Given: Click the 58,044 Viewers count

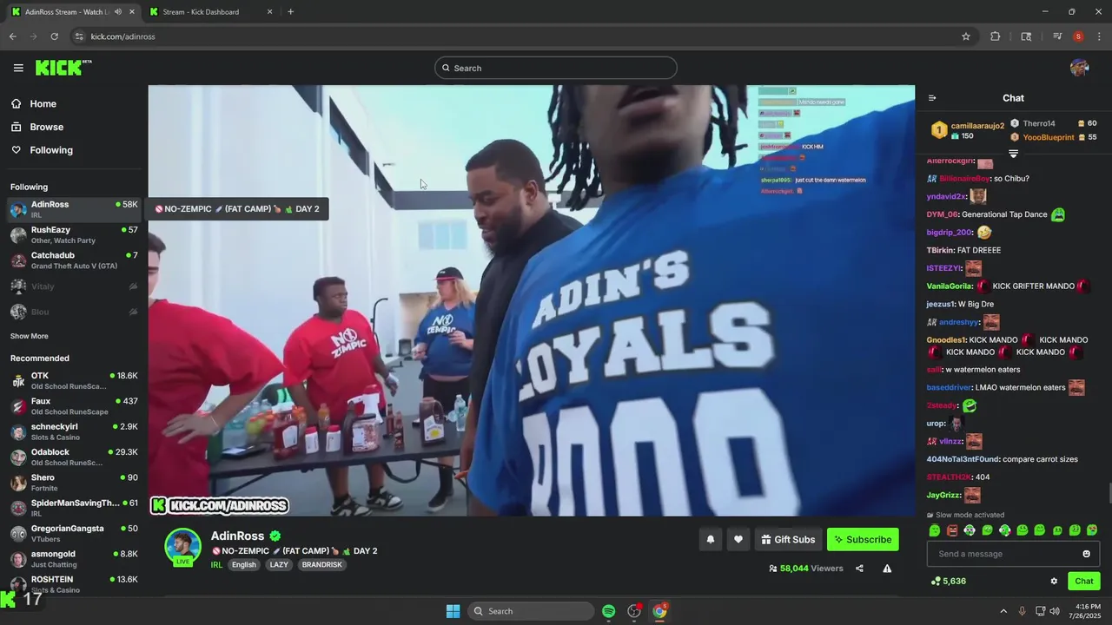Looking at the screenshot, I should pyautogui.click(x=806, y=569).
